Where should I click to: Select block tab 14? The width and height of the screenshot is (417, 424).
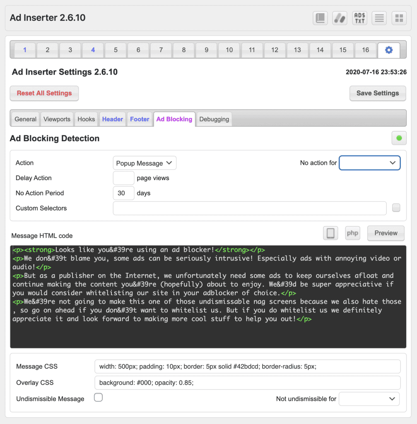tap(320, 50)
